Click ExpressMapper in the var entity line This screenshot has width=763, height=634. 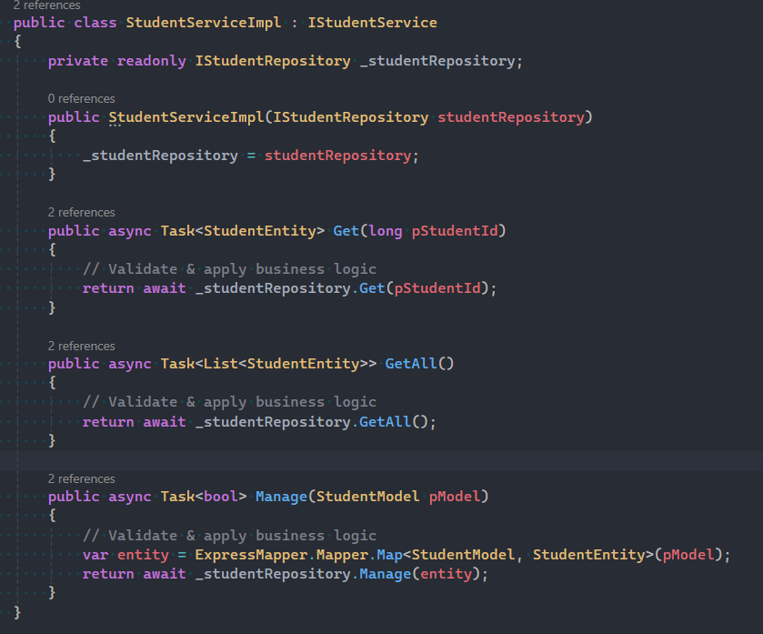click(x=251, y=555)
